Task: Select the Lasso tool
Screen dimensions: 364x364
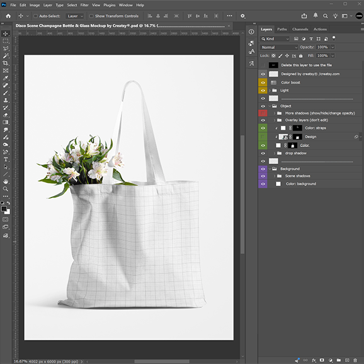Action: pos(6,48)
